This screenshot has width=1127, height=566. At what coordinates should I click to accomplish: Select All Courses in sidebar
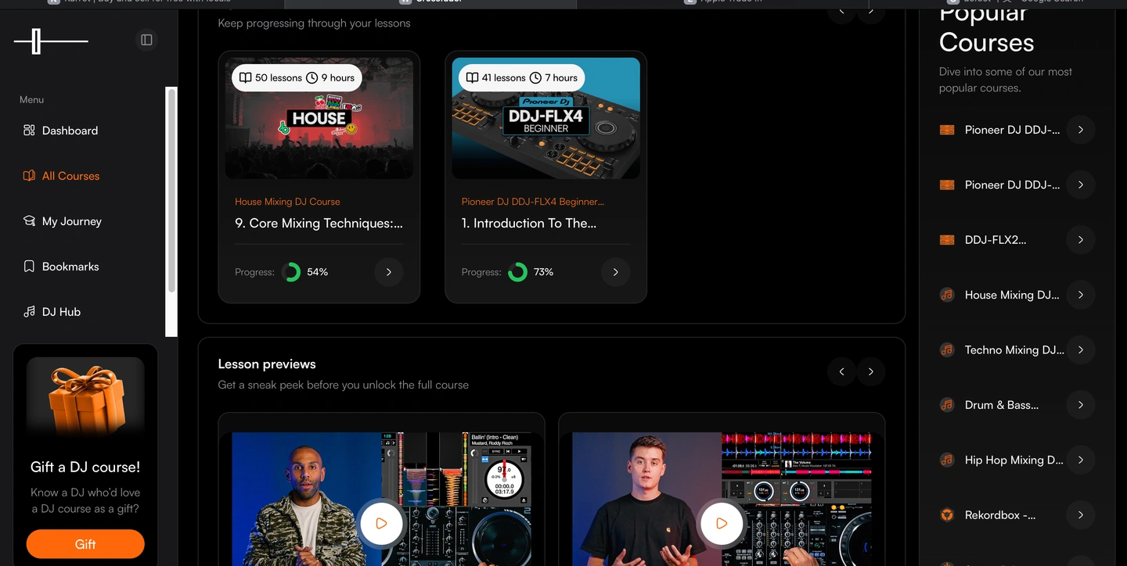tap(70, 176)
